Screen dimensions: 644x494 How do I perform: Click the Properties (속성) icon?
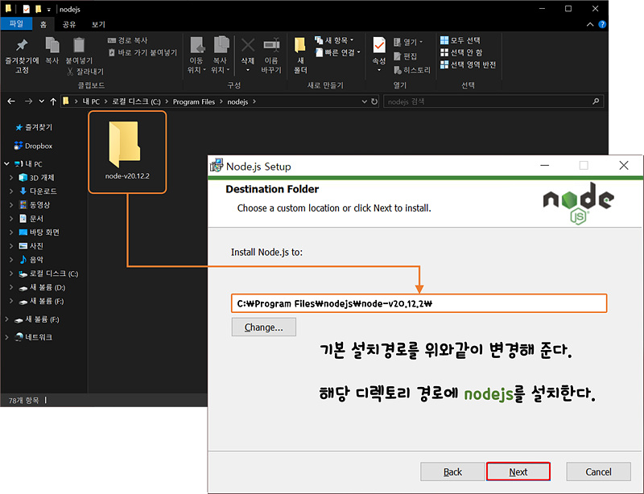coord(379,45)
